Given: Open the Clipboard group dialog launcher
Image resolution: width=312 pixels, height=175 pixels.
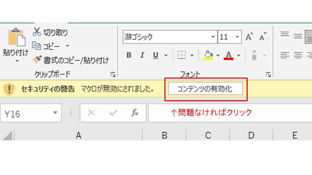Looking at the screenshot, I should 113,74.
